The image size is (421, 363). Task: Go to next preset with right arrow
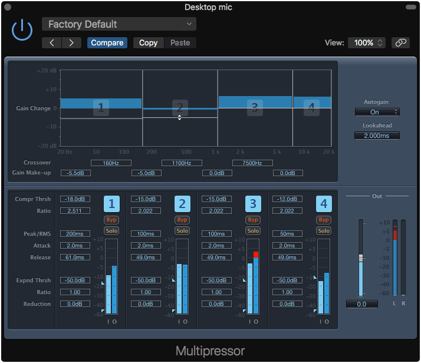click(71, 42)
